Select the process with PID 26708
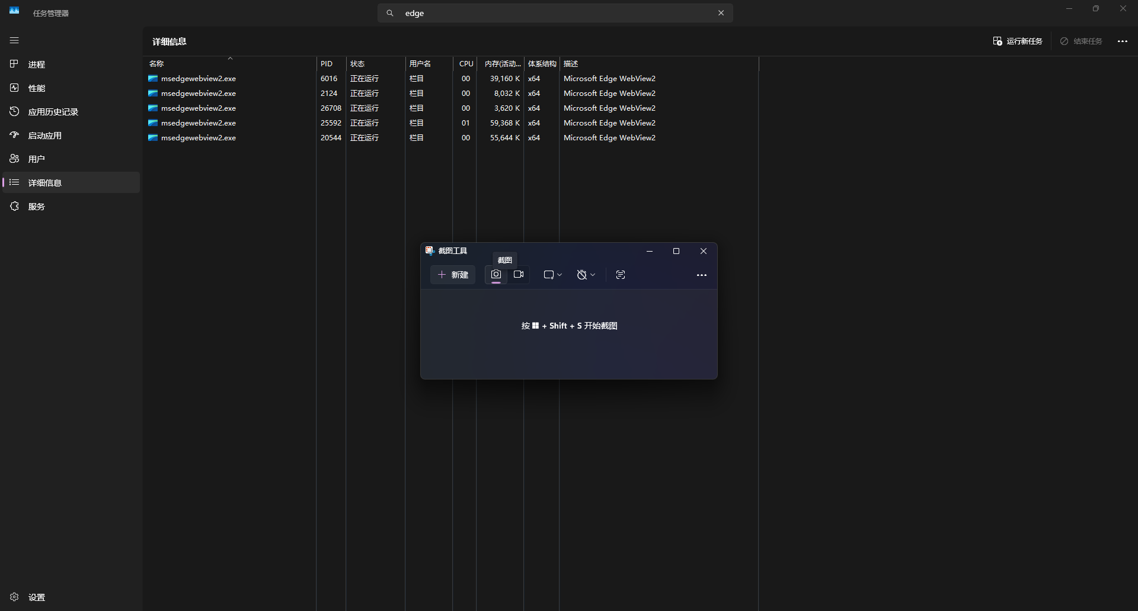The image size is (1138, 611). pyautogui.click(x=452, y=108)
